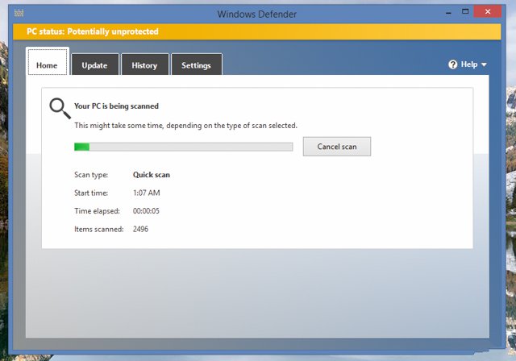The width and height of the screenshot is (516, 361).
Task: Click the start time value 1:07 AM
Action: click(x=147, y=193)
